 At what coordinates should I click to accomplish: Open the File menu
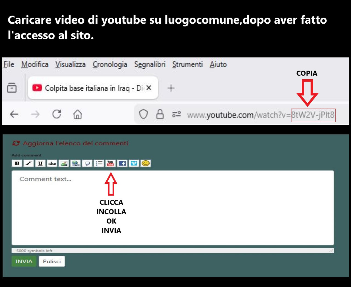9,65
